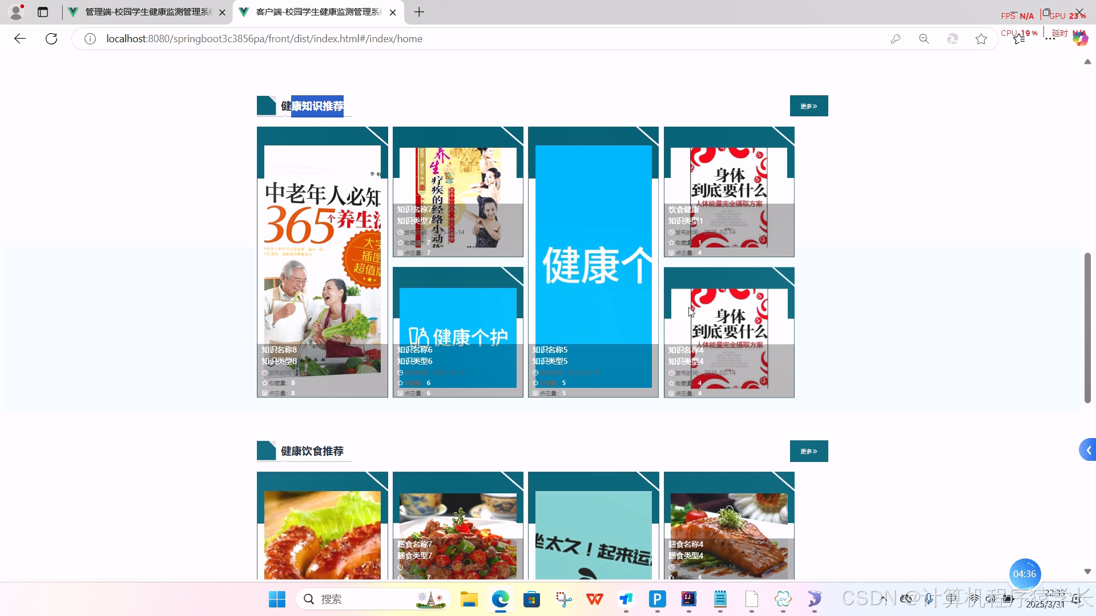Screen dimensions: 1096x616
Task: Open a new browser tab
Action: (420, 11)
